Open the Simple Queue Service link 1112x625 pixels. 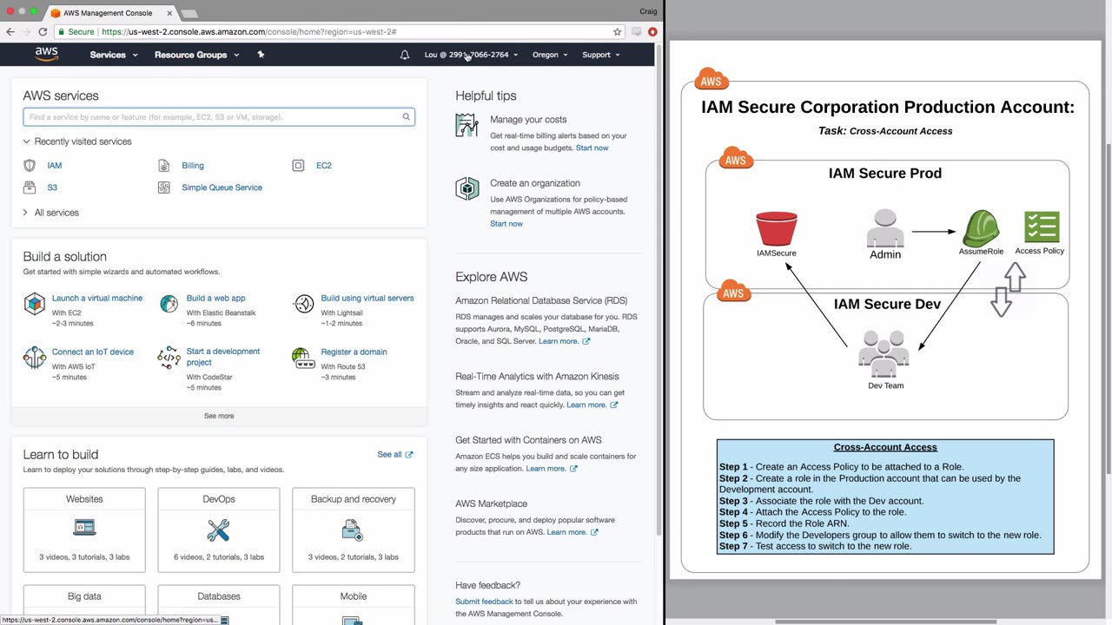click(222, 187)
